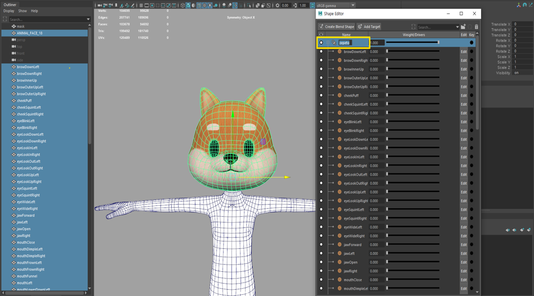Click Edit button for mouthClose target
The height and width of the screenshot is (296, 534).
pyautogui.click(x=464, y=280)
